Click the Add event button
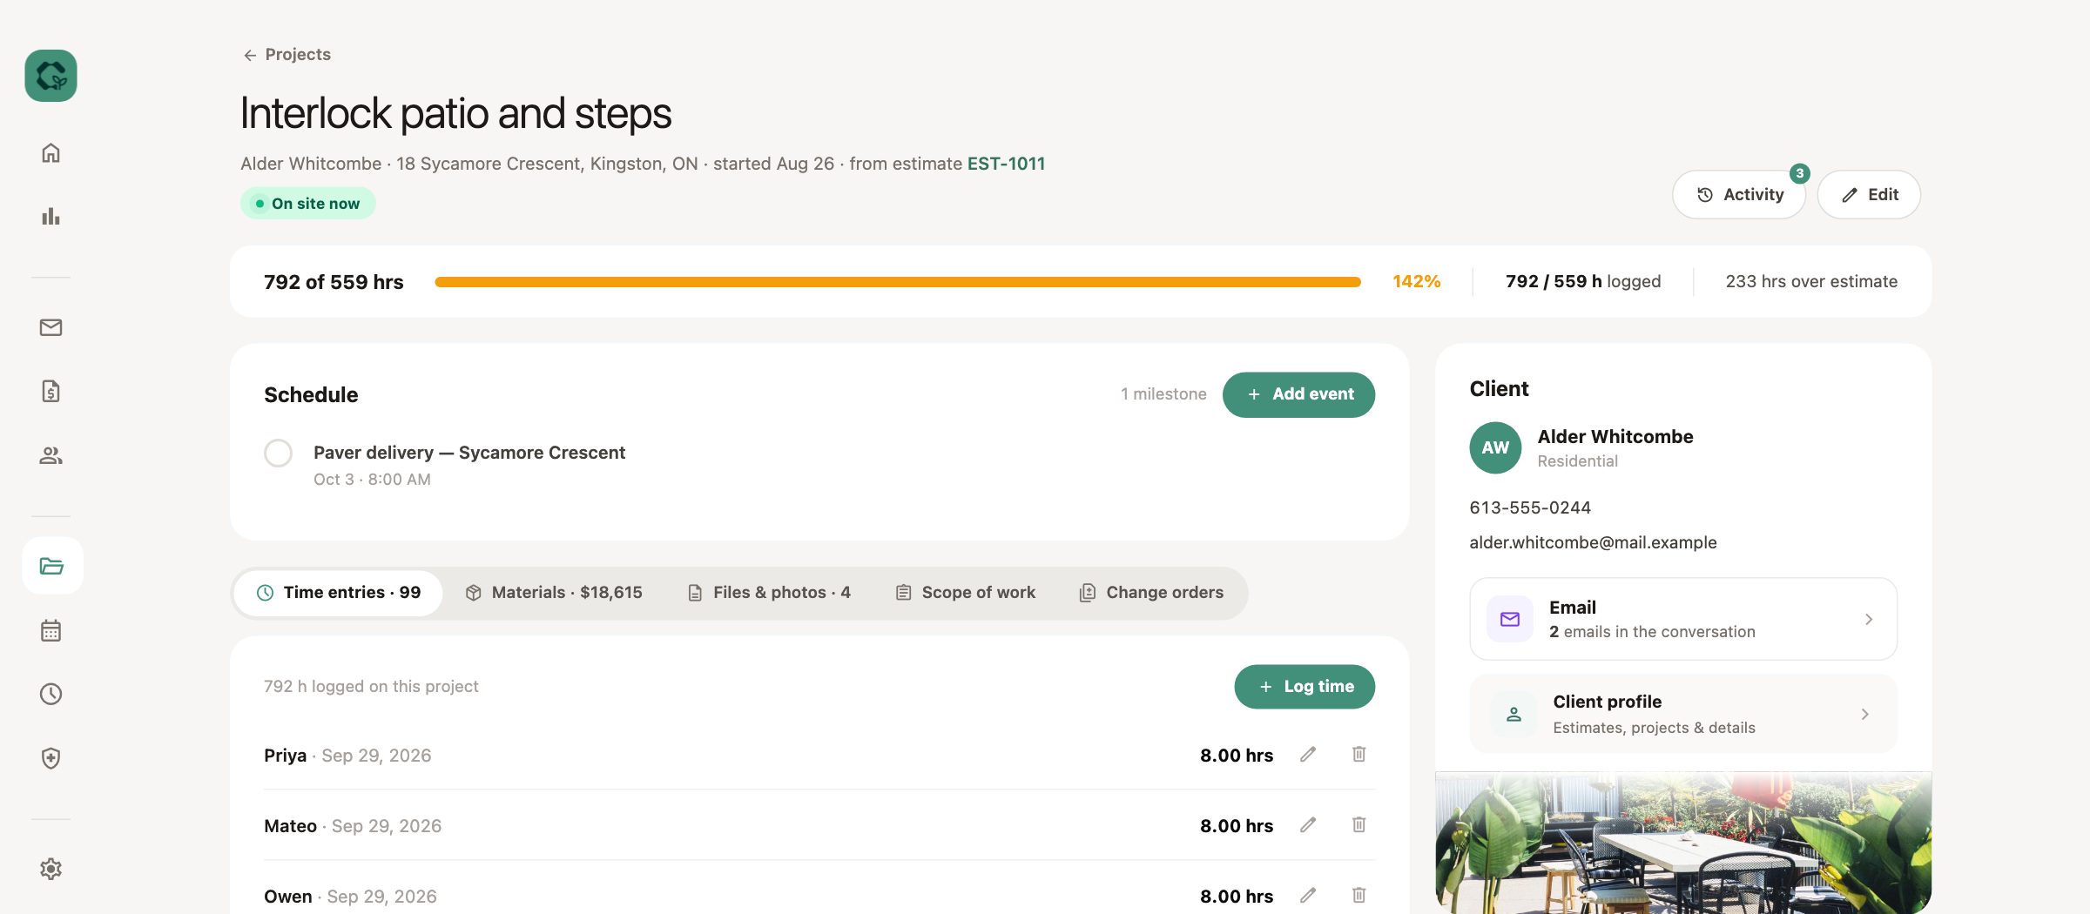The width and height of the screenshot is (2090, 914). pos(1298,394)
